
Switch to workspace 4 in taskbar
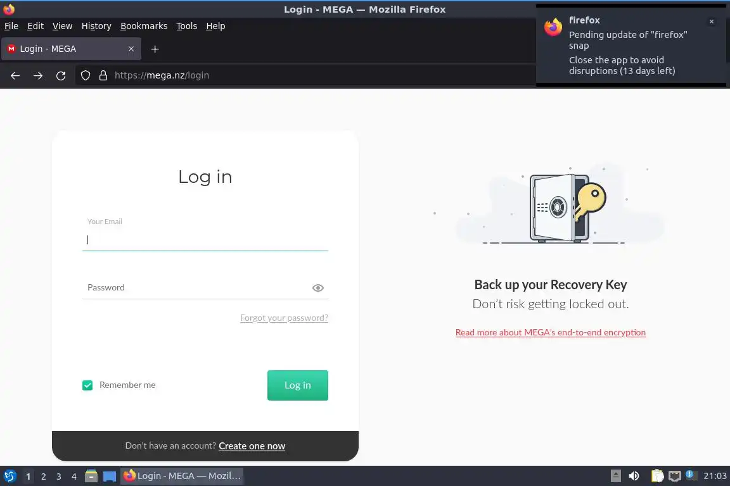(74, 477)
